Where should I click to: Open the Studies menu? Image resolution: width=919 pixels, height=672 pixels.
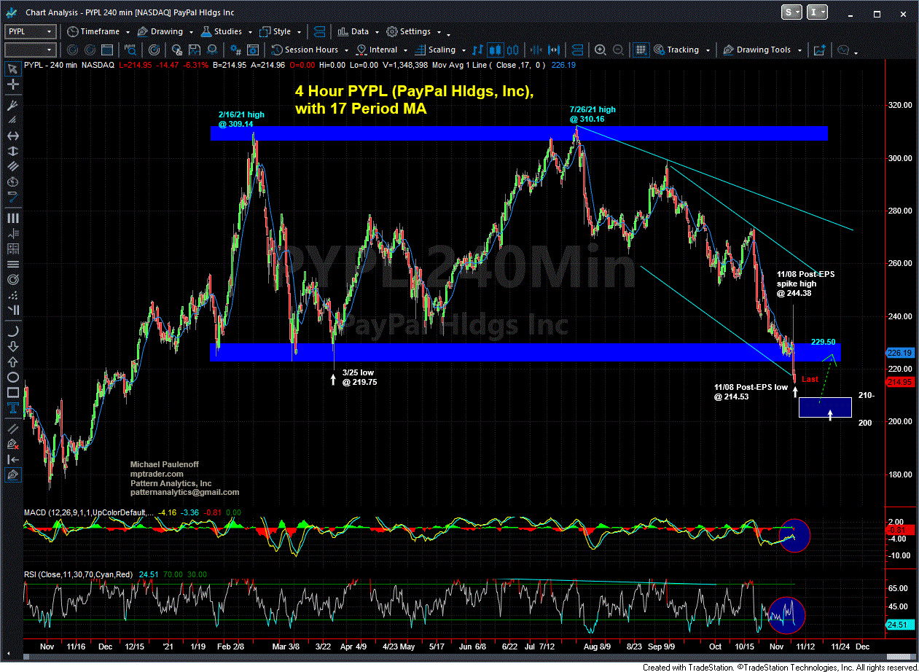[x=222, y=31]
